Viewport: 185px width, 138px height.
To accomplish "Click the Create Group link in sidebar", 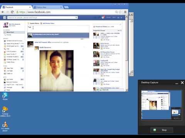I will pos(10,62).
